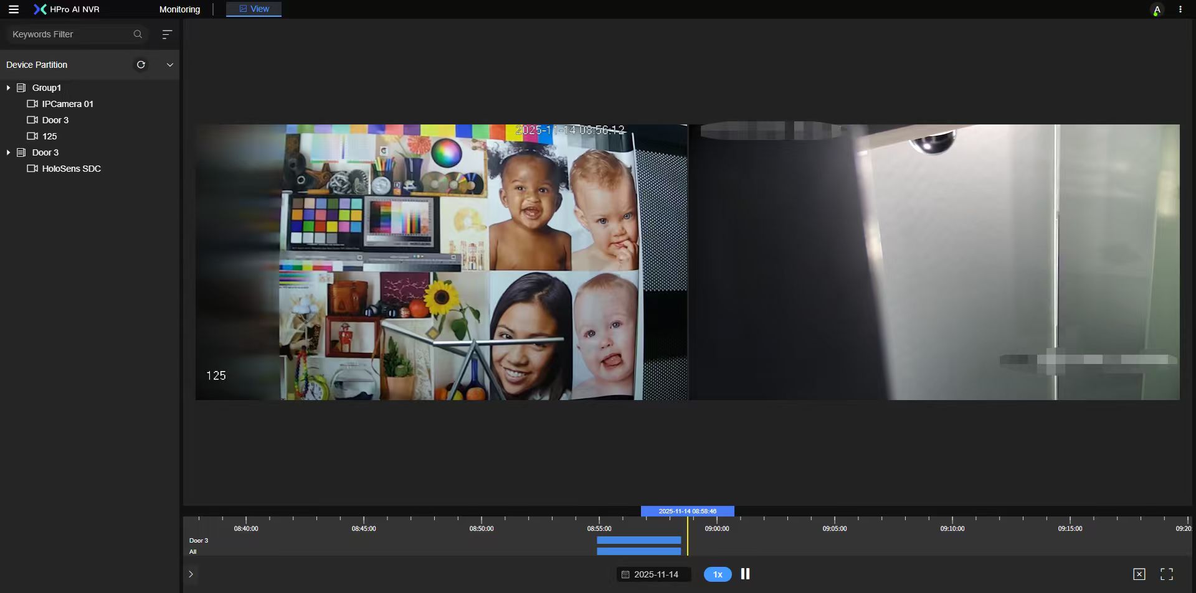Expand the Door 3 group node
Viewport: 1196px width, 593px height.
(x=8, y=152)
